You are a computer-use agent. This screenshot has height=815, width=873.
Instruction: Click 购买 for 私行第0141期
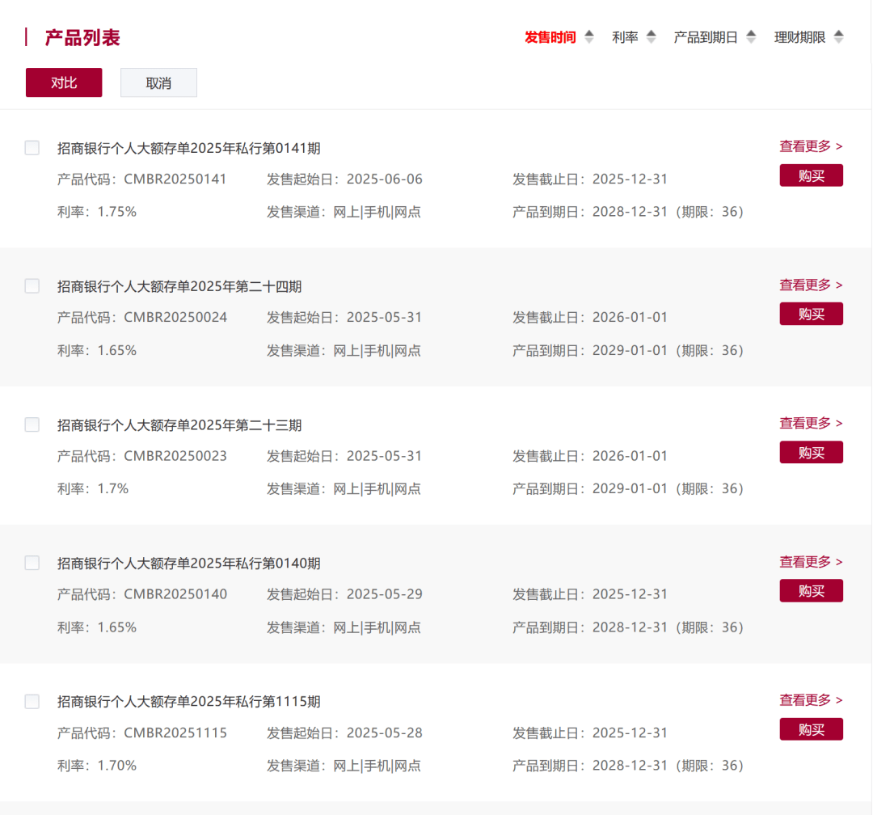(812, 175)
